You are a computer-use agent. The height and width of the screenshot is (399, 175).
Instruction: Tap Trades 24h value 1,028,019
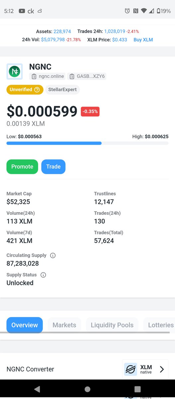click(115, 31)
